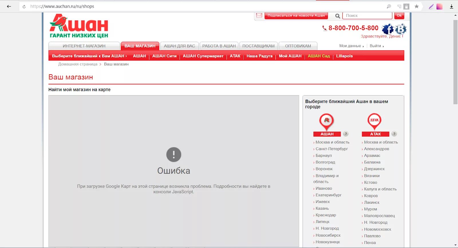
Task: Open the РАБОТА В АШАН tab
Action: [x=219, y=46]
